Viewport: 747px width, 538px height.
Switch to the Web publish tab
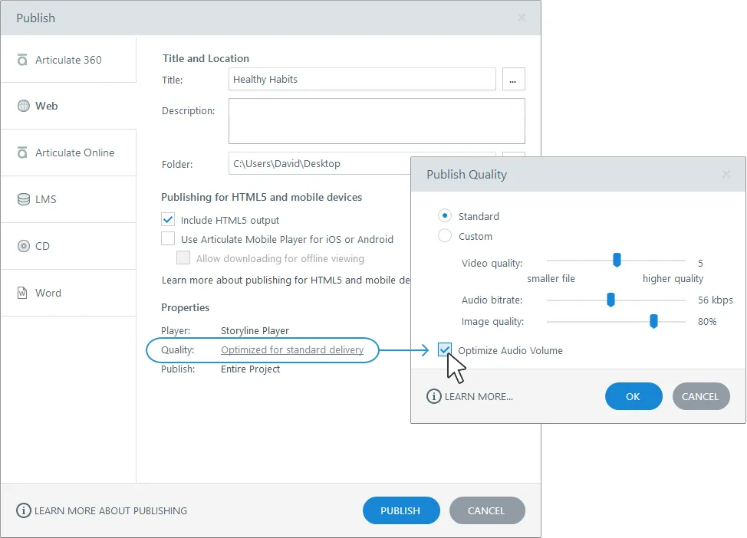68,106
